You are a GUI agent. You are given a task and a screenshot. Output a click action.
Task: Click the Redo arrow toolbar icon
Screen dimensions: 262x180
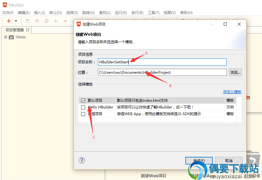pyautogui.click(x=65, y=21)
